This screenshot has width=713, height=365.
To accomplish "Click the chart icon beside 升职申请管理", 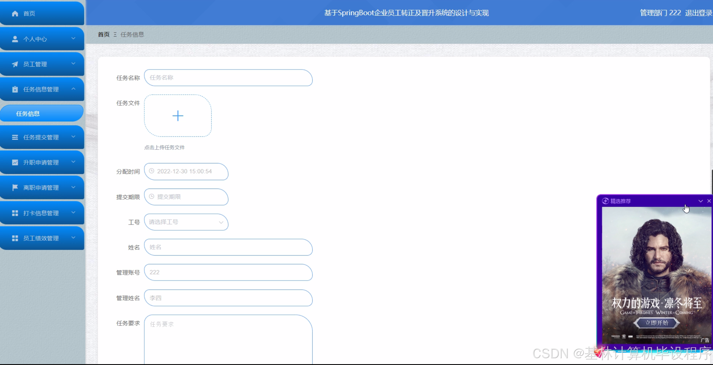I will [15, 163].
